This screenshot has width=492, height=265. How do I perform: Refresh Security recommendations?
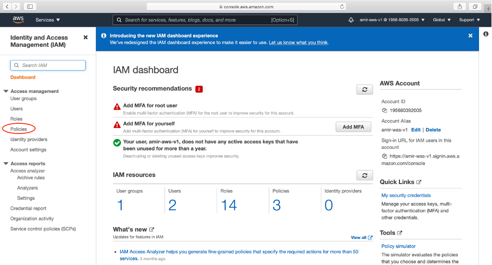[365, 90]
